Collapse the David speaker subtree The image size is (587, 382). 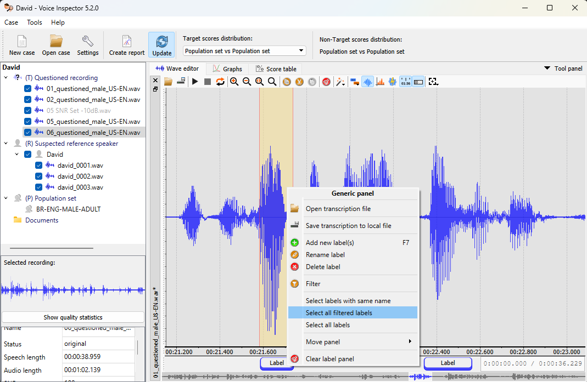point(17,155)
